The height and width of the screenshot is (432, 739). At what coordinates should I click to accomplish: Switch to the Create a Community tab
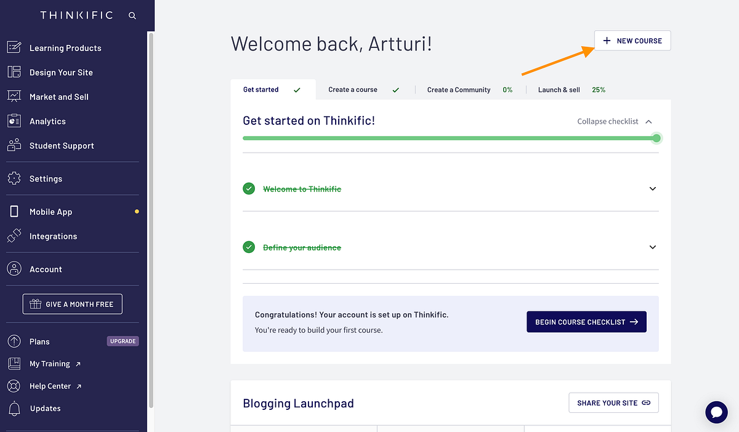[x=459, y=90]
